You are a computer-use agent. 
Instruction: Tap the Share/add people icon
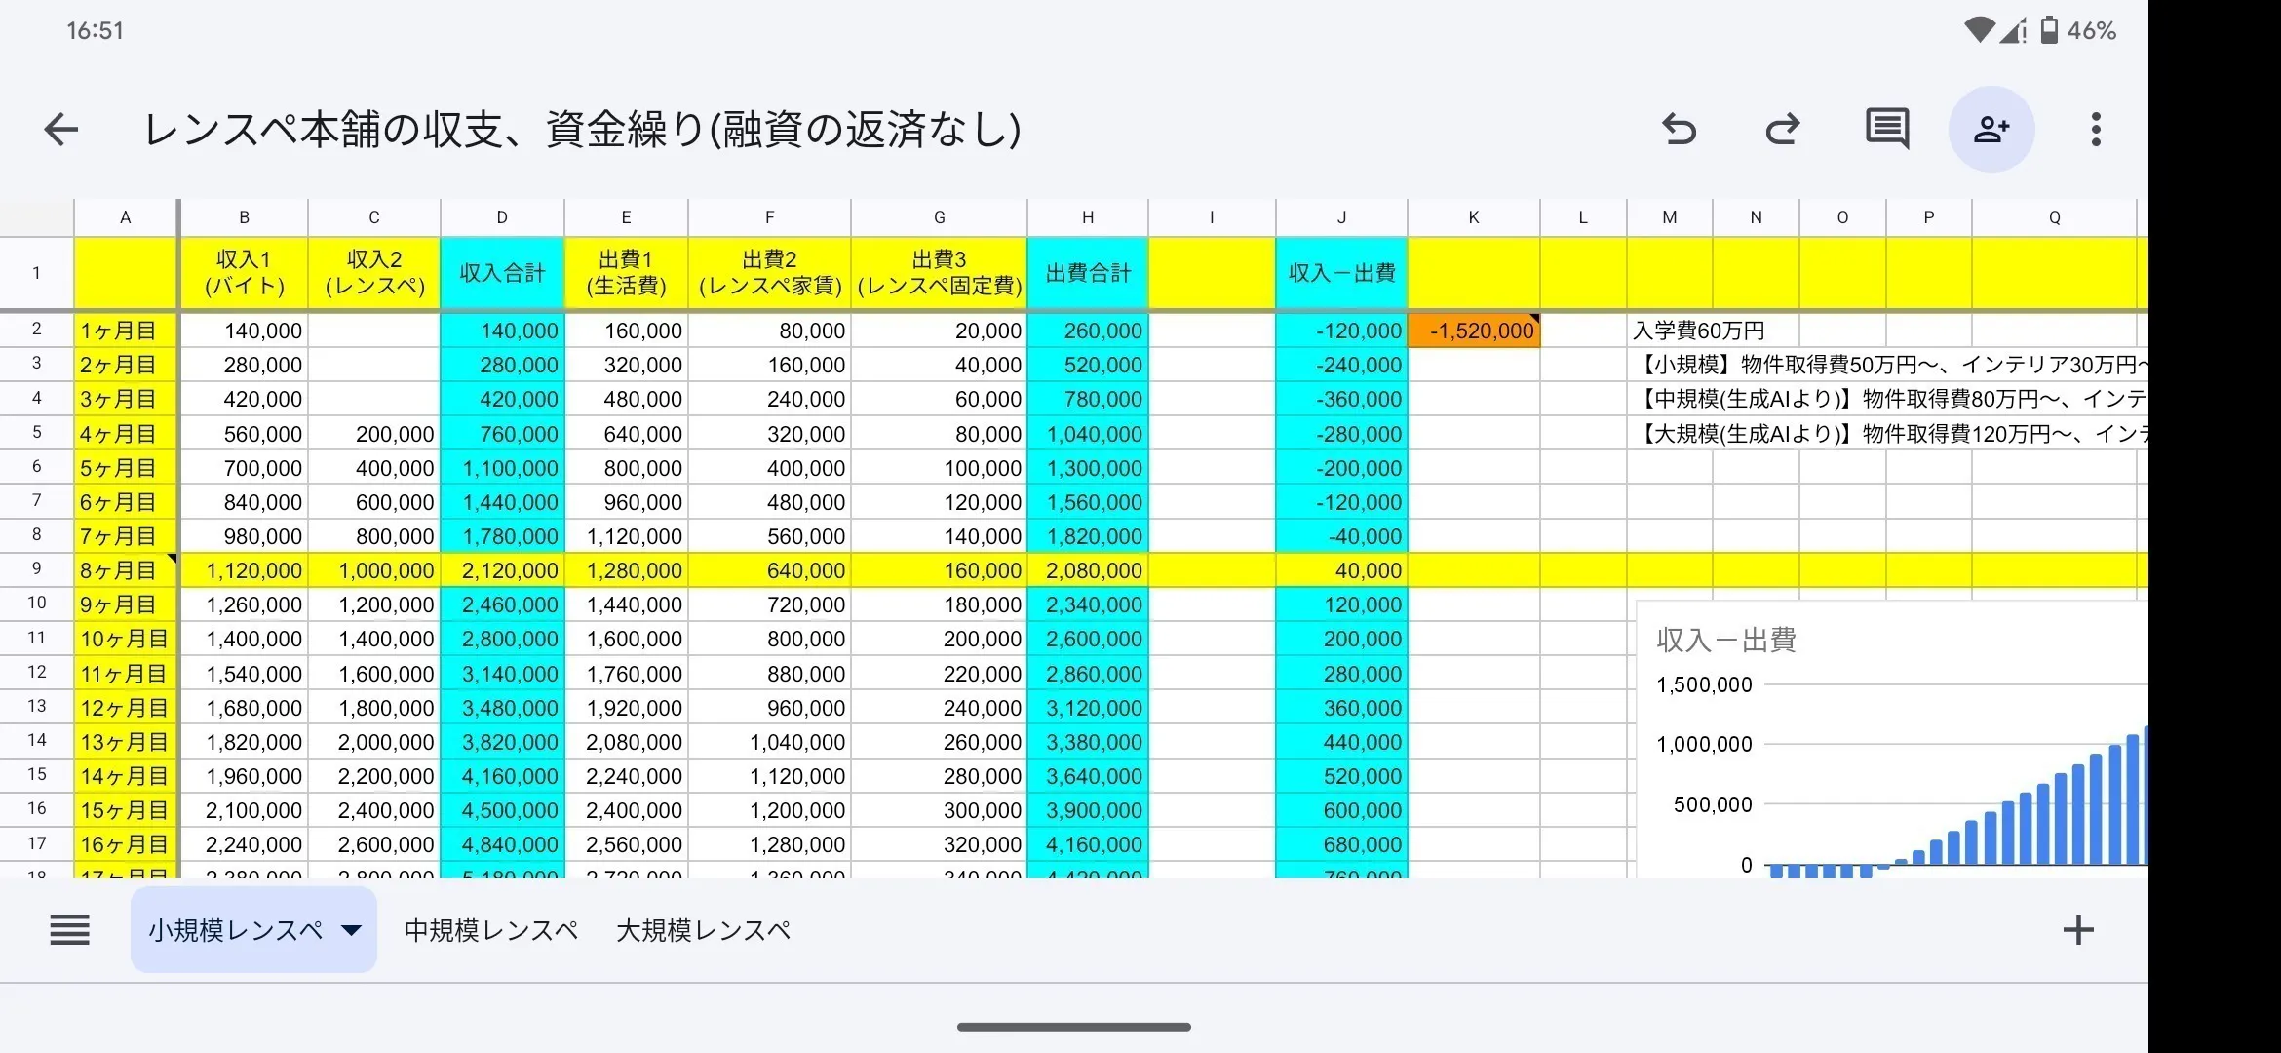tap(1991, 129)
